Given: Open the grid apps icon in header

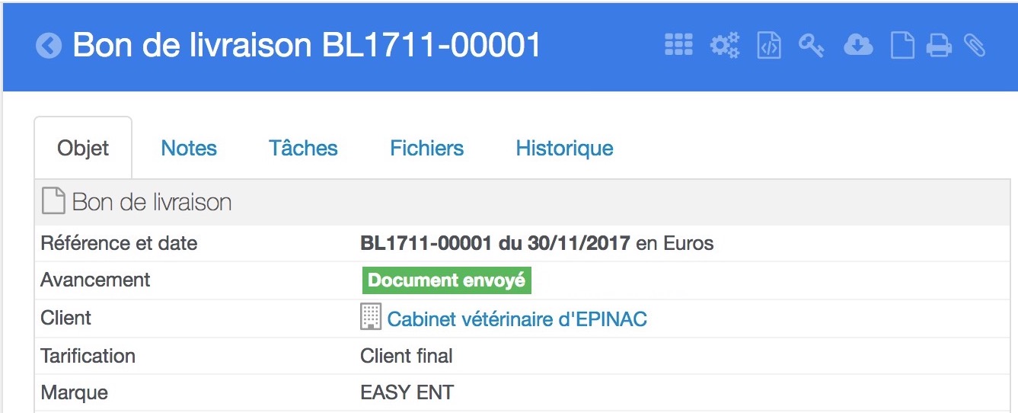Looking at the screenshot, I should (x=678, y=46).
